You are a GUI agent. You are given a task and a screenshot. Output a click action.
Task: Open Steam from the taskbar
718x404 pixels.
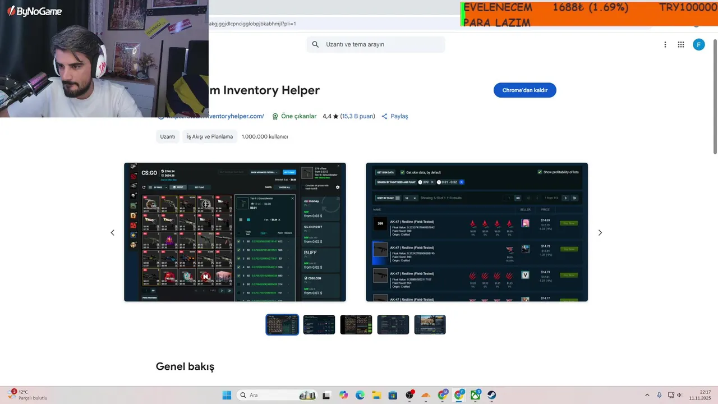pos(492,395)
